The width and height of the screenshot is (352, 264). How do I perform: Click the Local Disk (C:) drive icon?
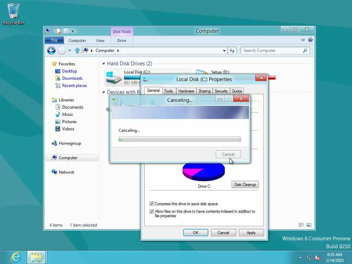113,78
